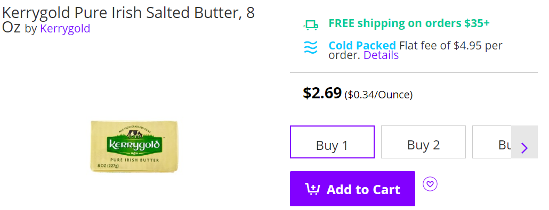The image size is (549, 210).
Task: Click FREE shipping on orders $35+ text
Action: [409, 23]
